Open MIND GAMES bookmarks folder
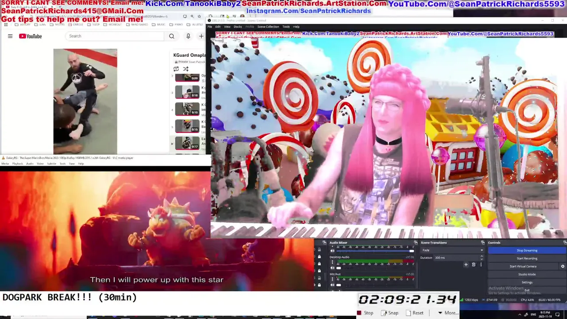This screenshot has width=567, height=319. [137, 24]
